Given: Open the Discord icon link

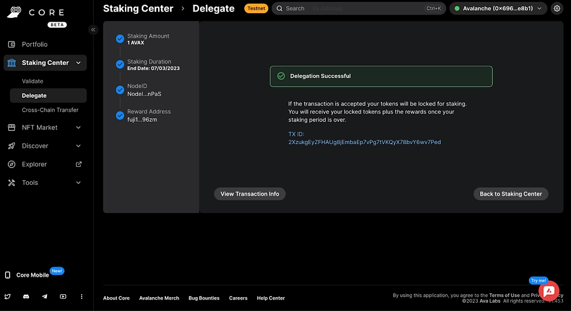Looking at the screenshot, I should coord(26,297).
